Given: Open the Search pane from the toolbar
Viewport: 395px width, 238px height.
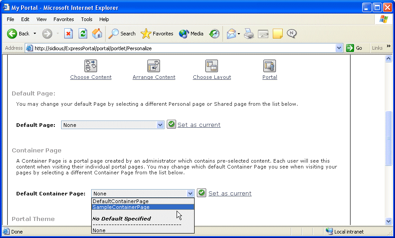Looking at the screenshot, I should click(x=122, y=34).
